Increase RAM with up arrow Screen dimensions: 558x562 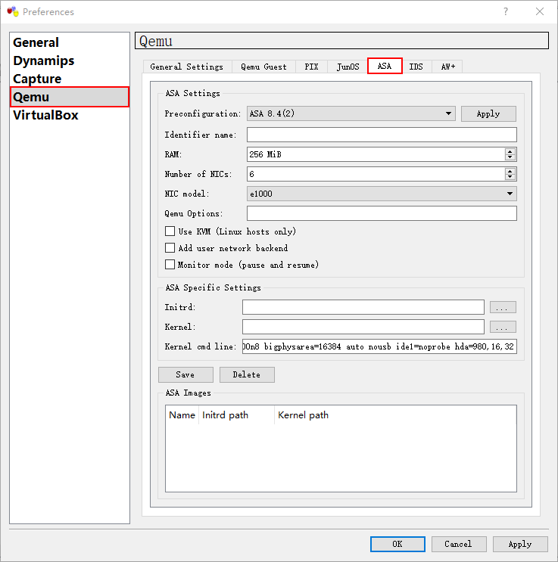point(510,151)
